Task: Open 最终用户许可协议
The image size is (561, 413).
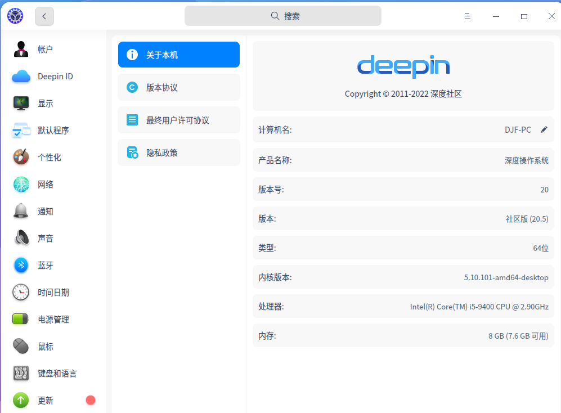Action: [x=178, y=120]
